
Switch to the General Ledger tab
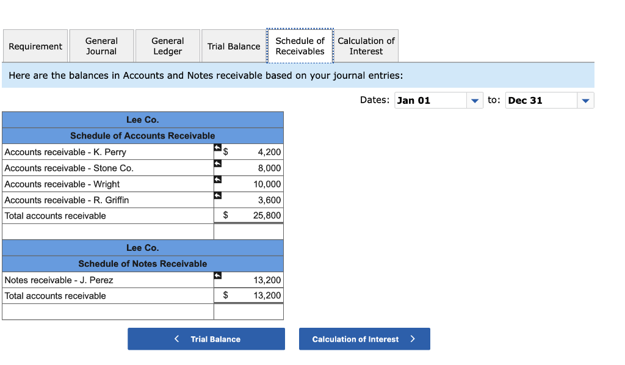(x=167, y=45)
